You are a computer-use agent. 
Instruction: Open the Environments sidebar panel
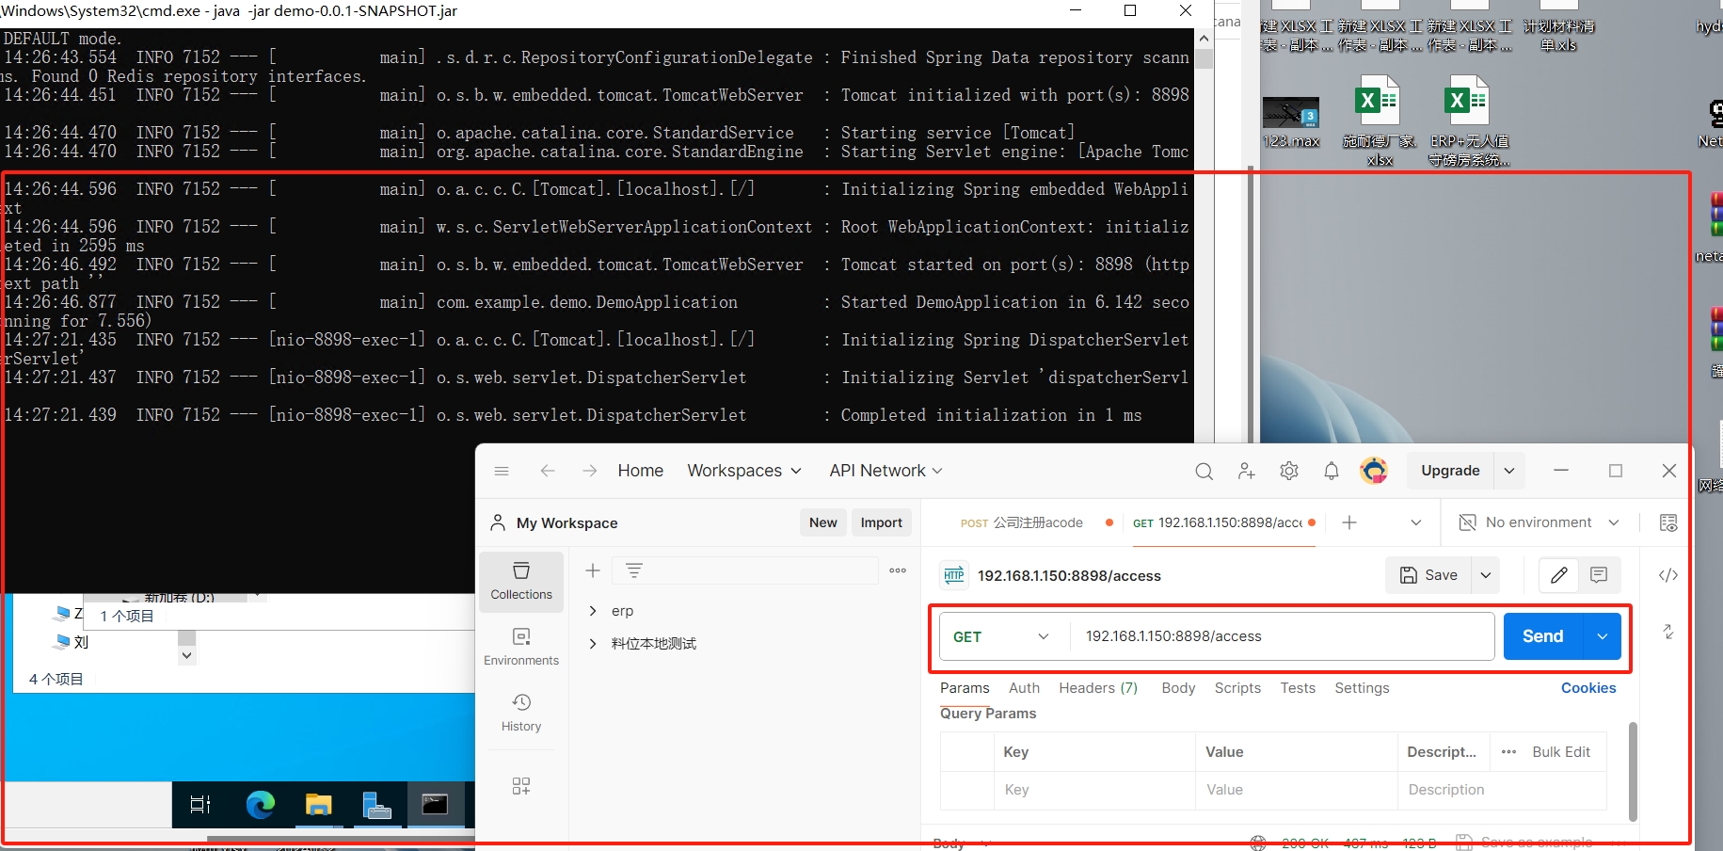[521, 648]
